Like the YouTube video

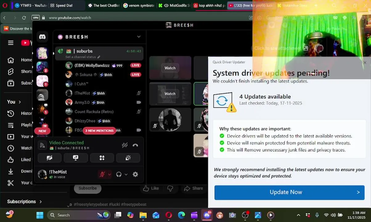point(151,188)
